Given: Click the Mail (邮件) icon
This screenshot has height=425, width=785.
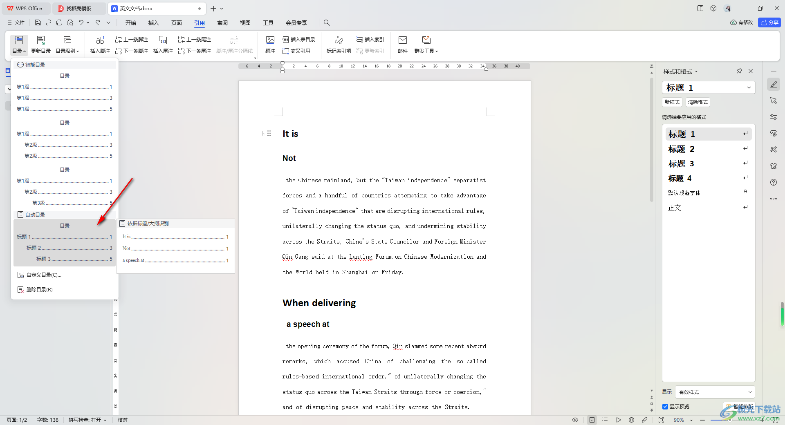Looking at the screenshot, I should [403, 45].
